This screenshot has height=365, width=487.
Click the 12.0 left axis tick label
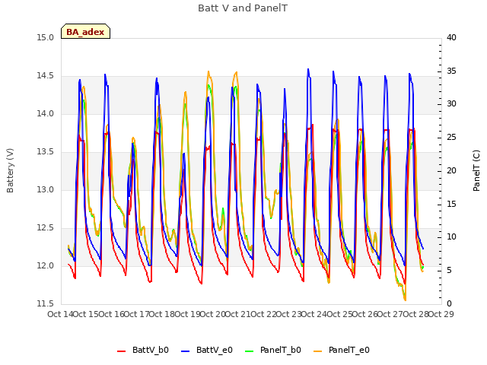tap(45, 266)
